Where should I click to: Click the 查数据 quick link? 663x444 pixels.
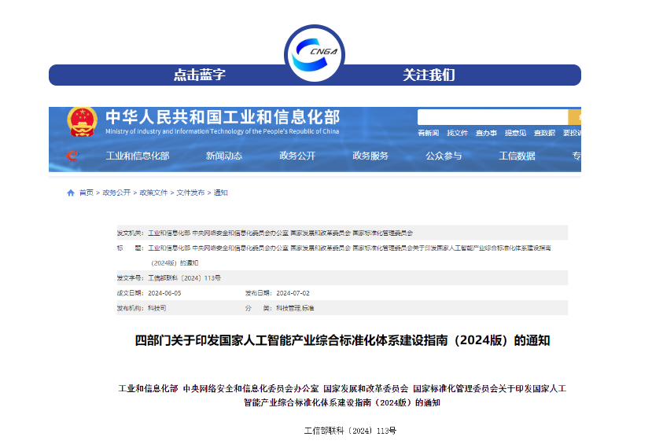(x=544, y=133)
